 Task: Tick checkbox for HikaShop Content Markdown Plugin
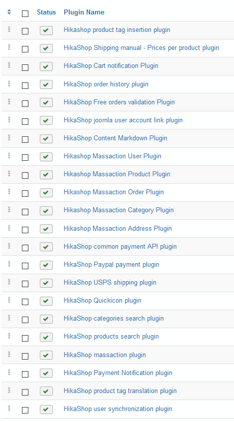coord(25,139)
